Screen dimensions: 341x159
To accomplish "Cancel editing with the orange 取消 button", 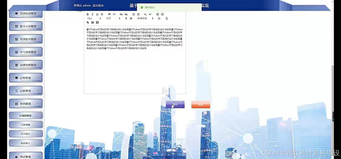I will point(201,104).
